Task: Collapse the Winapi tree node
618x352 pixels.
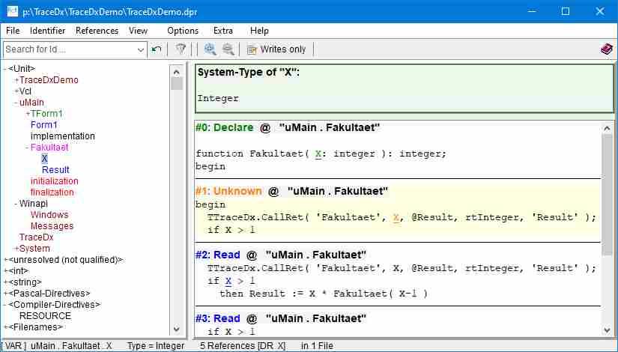Action: 16,204
